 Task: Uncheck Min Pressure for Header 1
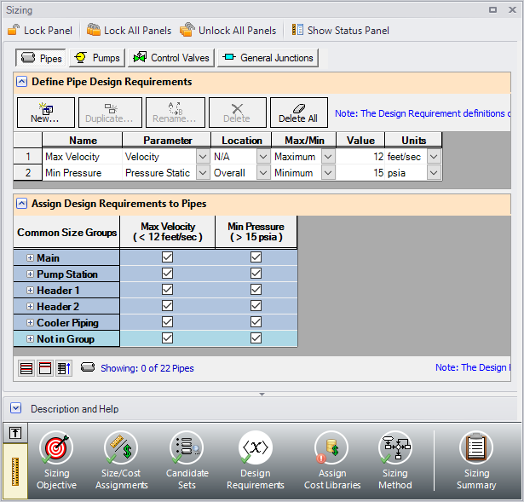pos(256,290)
